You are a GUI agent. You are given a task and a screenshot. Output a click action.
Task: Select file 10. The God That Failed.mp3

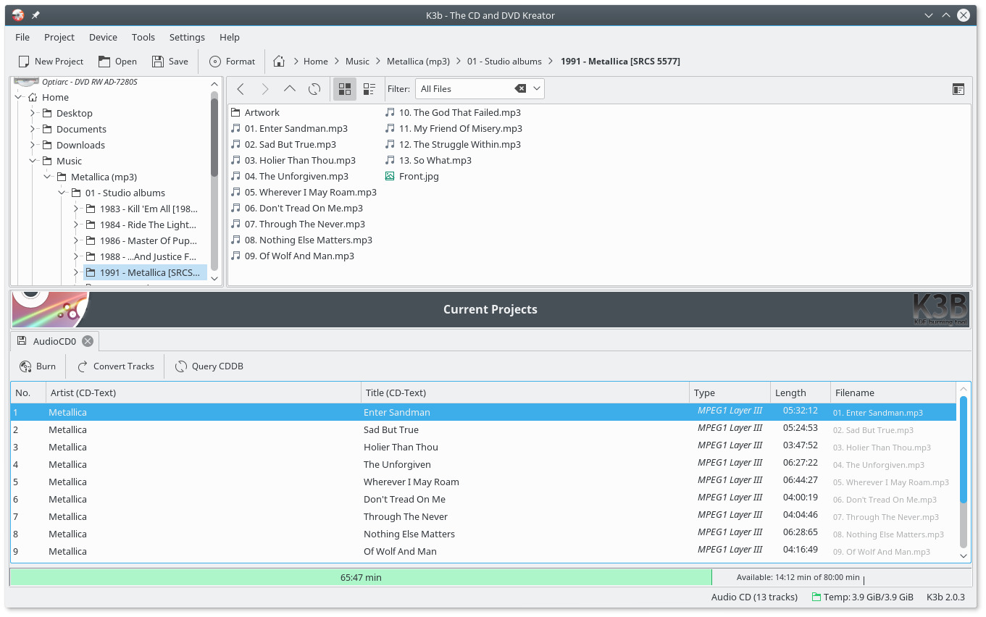point(453,112)
